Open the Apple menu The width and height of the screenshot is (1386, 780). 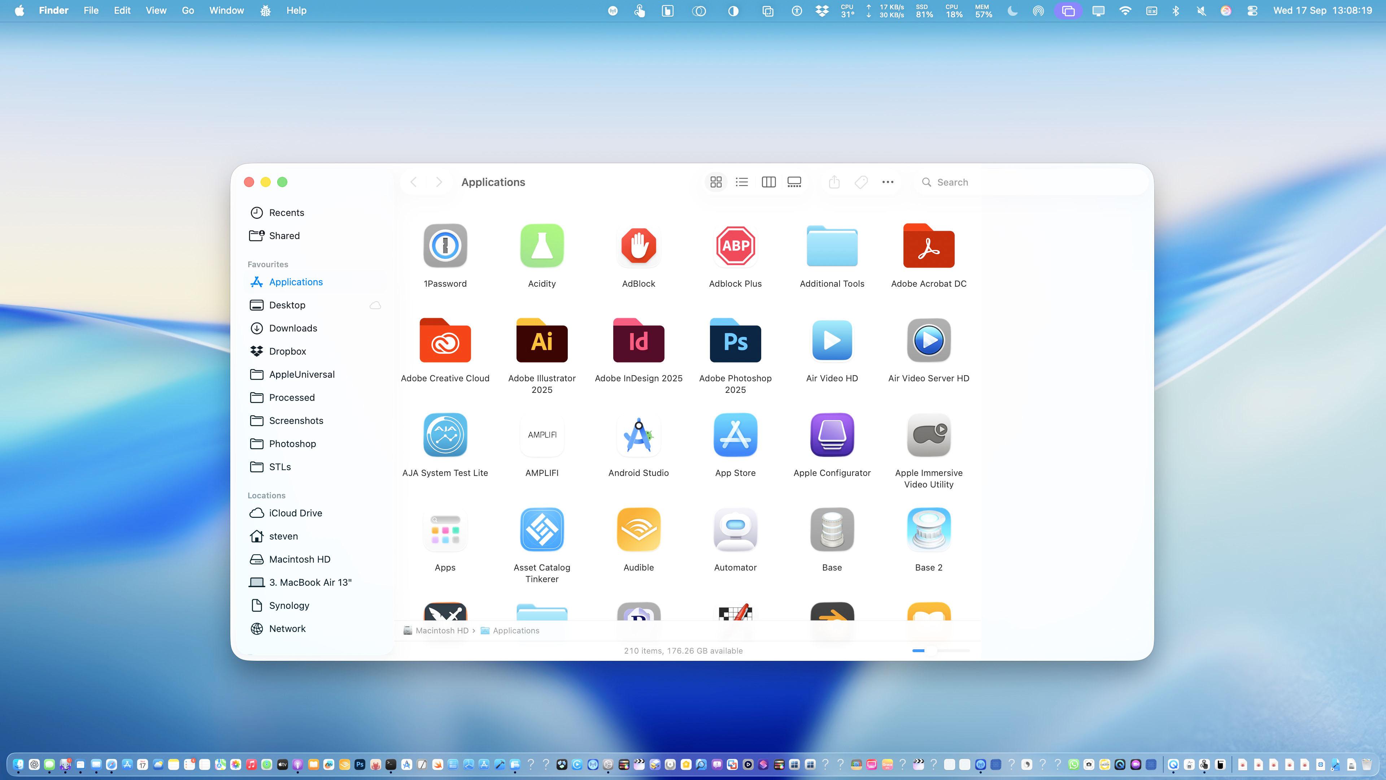tap(19, 11)
